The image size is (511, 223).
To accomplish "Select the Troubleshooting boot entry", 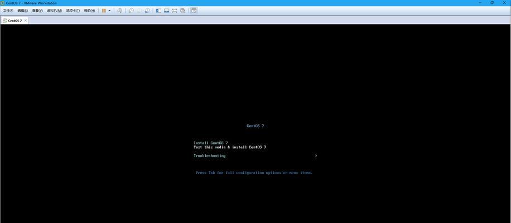I will (x=210, y=156).
